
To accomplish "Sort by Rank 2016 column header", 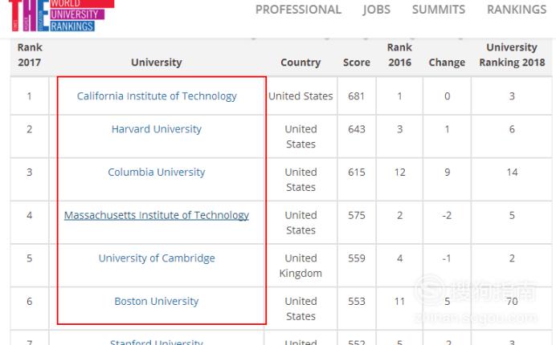I will coord(399,55).
